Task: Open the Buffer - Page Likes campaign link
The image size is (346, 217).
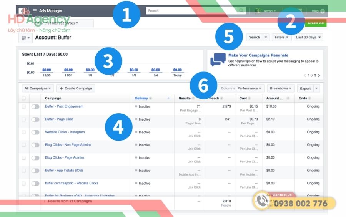Action: (59, 119)
